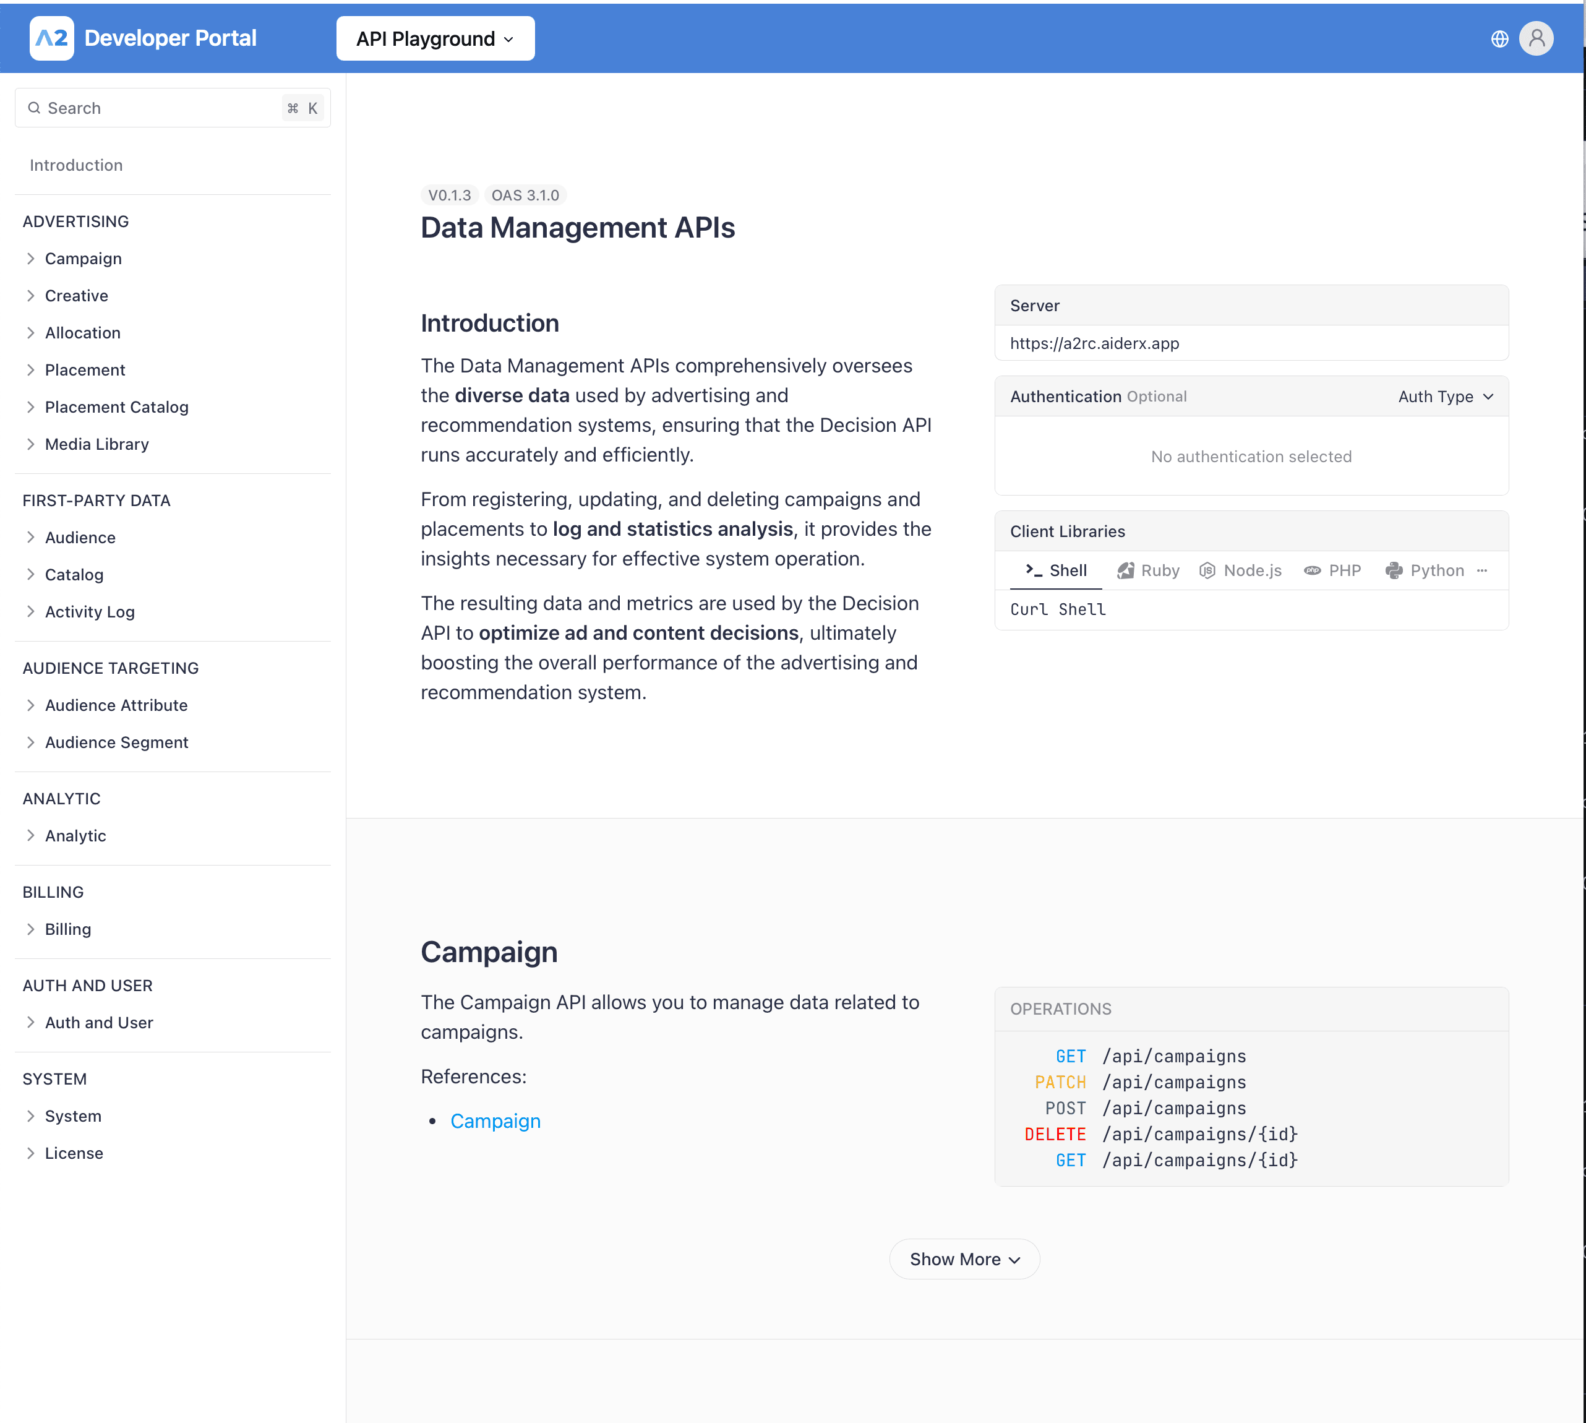Expand the Placement Catalog sidebar item
This screenshot has height=1423, width=1586.
(116, 406)
